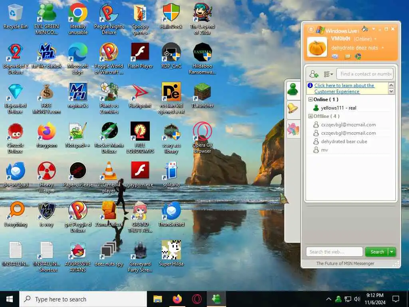
Task: Click the Messenger back arrow button
Action: pos(311,30)
